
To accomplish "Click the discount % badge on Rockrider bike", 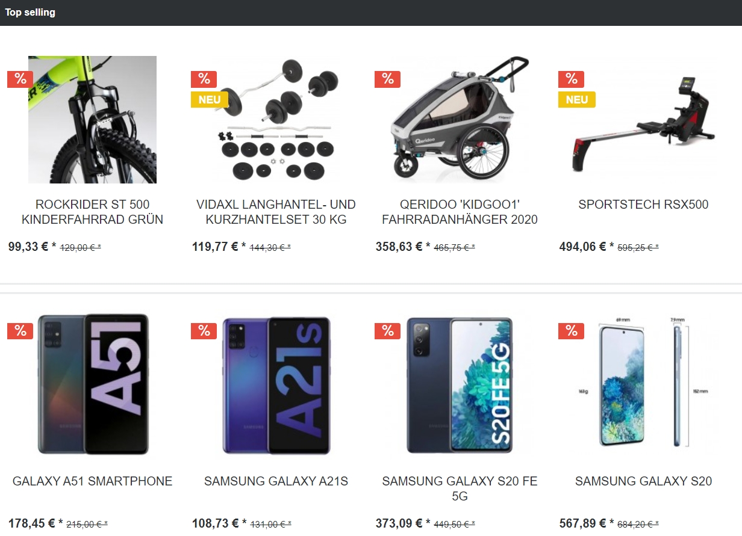I will 20,79.
